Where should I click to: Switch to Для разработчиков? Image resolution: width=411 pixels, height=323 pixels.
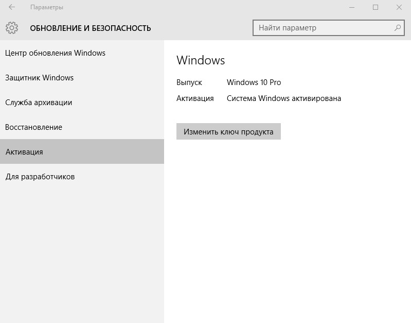tap(40, 177)
